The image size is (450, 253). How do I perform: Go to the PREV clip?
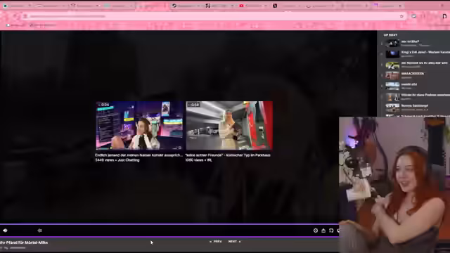tap(216, 242)
